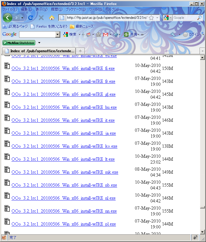Expand the Google Toolbar search box dropdown
The height and width of the screenshot is (242, 206).
(58, 34)
